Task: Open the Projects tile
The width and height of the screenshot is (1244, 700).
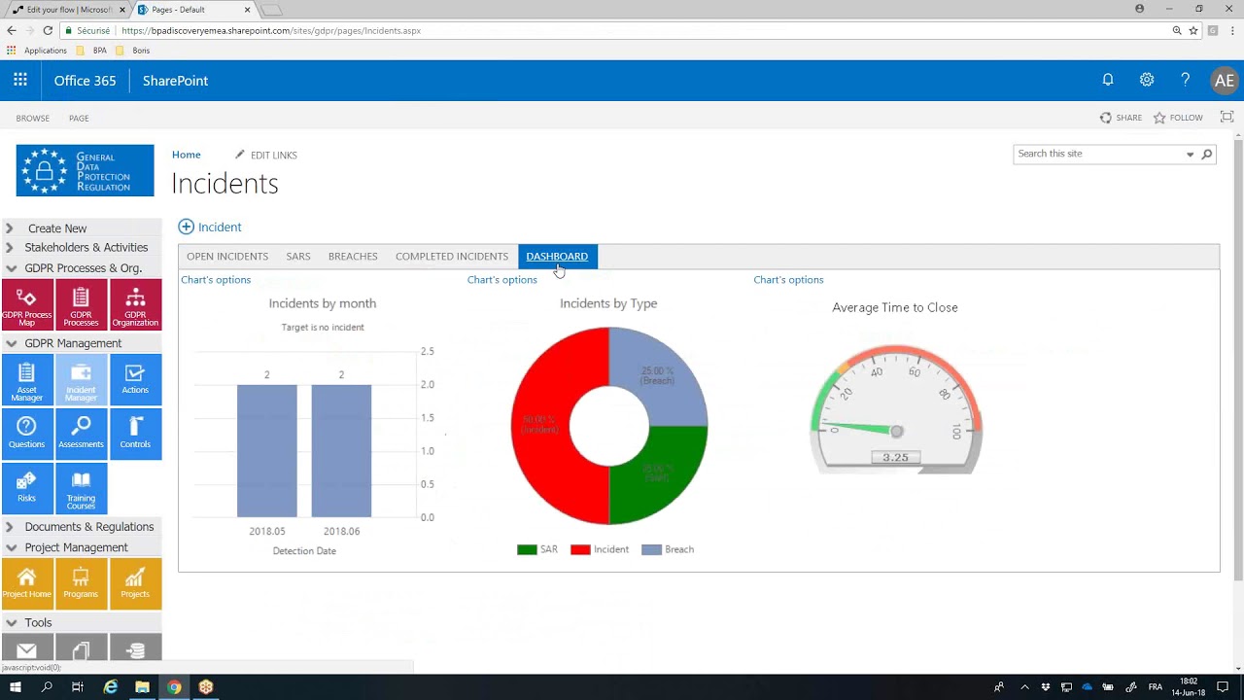Action: (135, 584)
